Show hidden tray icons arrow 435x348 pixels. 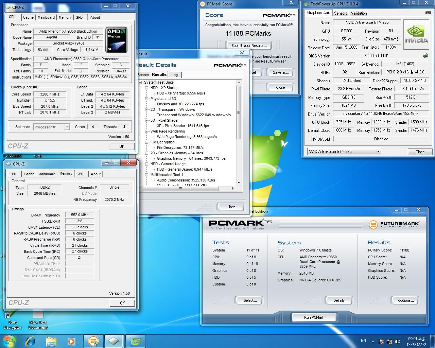coord(373,341)
